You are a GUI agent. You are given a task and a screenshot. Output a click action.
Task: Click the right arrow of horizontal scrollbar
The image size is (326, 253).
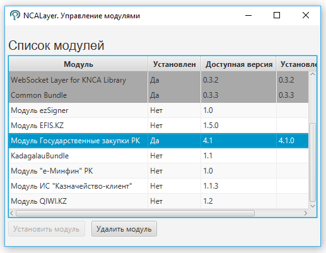tap(306, 213)
